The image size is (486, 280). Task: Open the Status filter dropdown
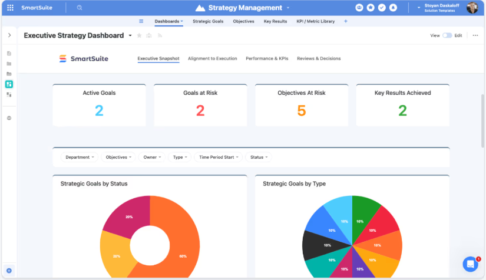click(x=259, y=157)
